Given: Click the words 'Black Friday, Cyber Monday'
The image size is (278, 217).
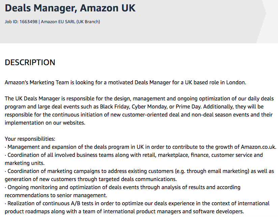Looking at the screenshot, I should click(134, 106).
